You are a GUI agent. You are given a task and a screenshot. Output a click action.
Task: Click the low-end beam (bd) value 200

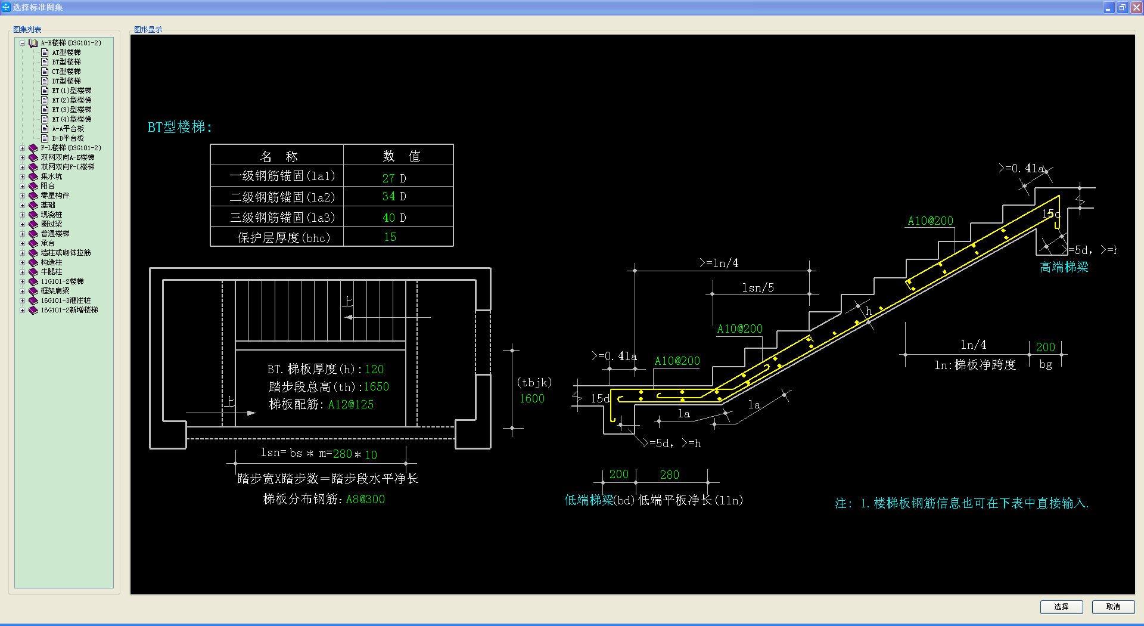[618, 474]
